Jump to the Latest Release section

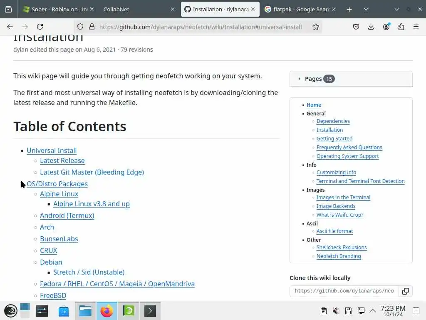coord(62,160)
